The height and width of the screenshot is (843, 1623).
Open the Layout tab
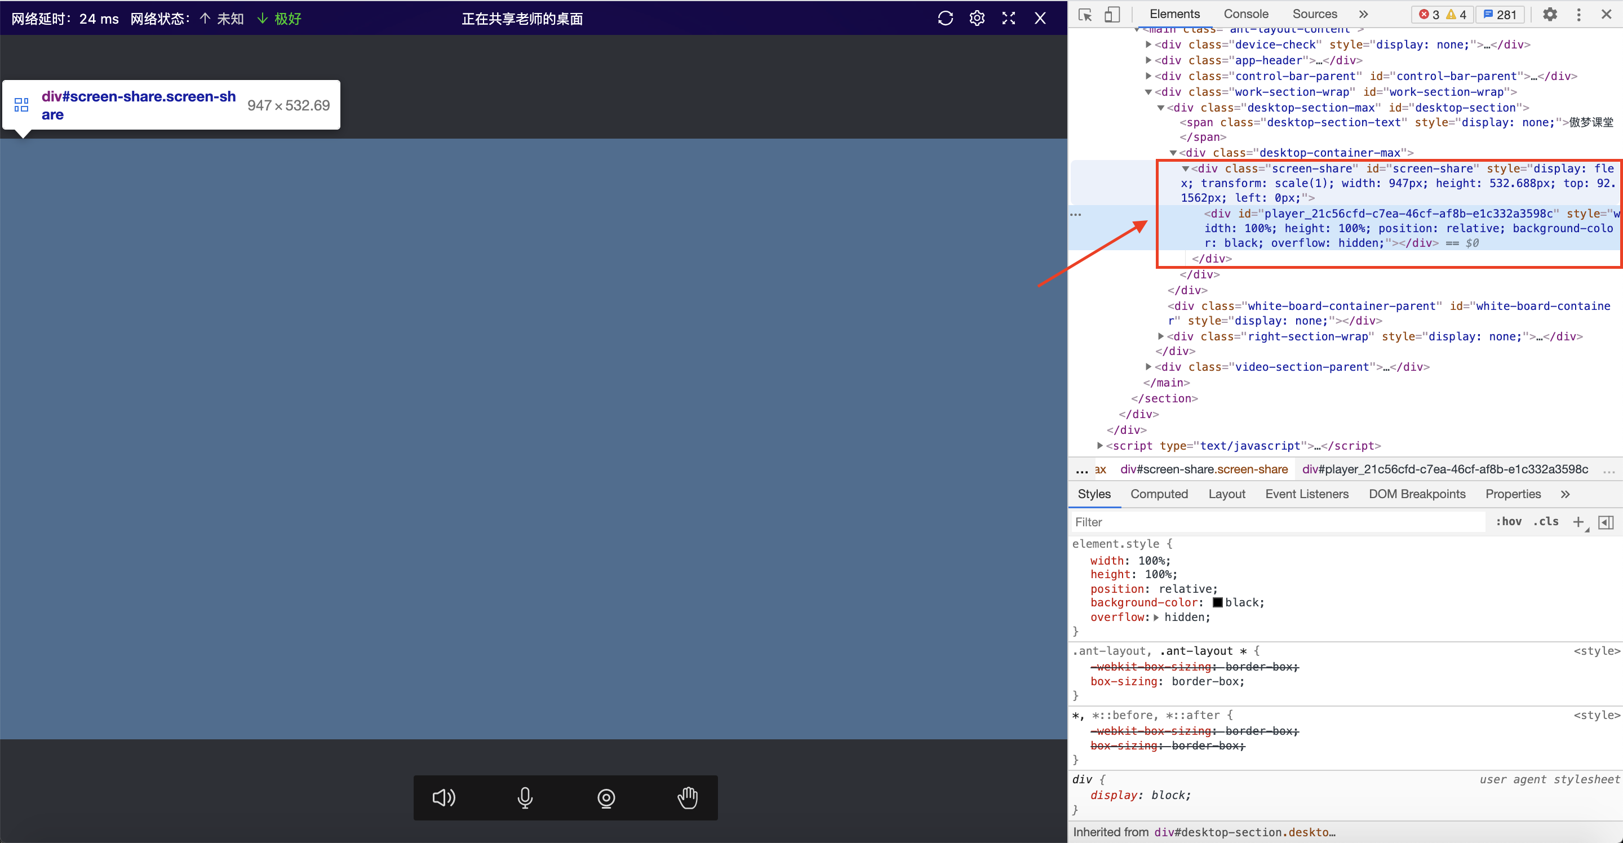[1226, 494]
